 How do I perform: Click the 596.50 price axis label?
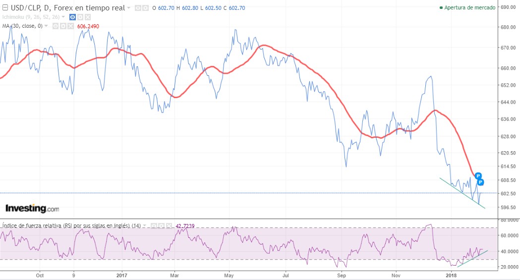tap(508, 207)
